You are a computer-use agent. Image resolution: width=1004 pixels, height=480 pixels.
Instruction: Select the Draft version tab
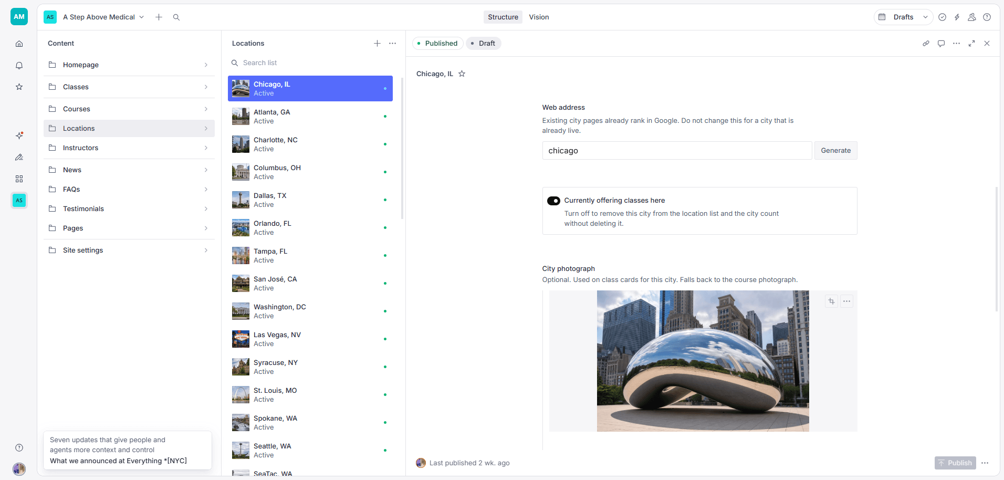point(483,43)
